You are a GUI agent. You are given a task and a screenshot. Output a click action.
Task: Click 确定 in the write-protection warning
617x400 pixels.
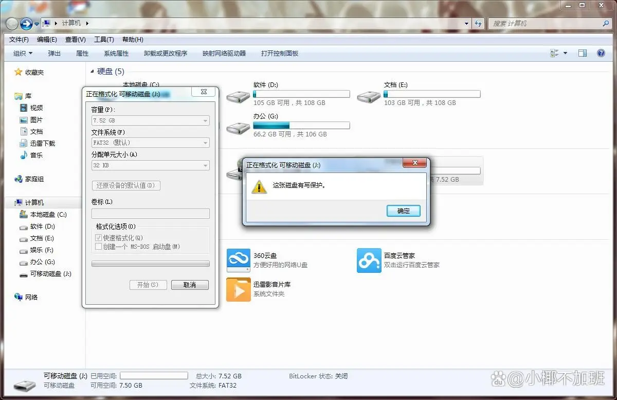pyautogui.click(x=403, y=211)
